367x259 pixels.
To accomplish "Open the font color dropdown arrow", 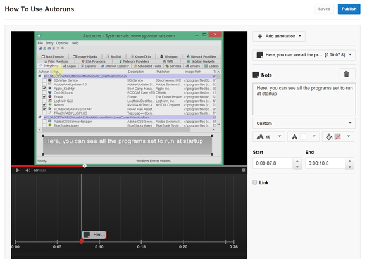I will tap(314, 136).
